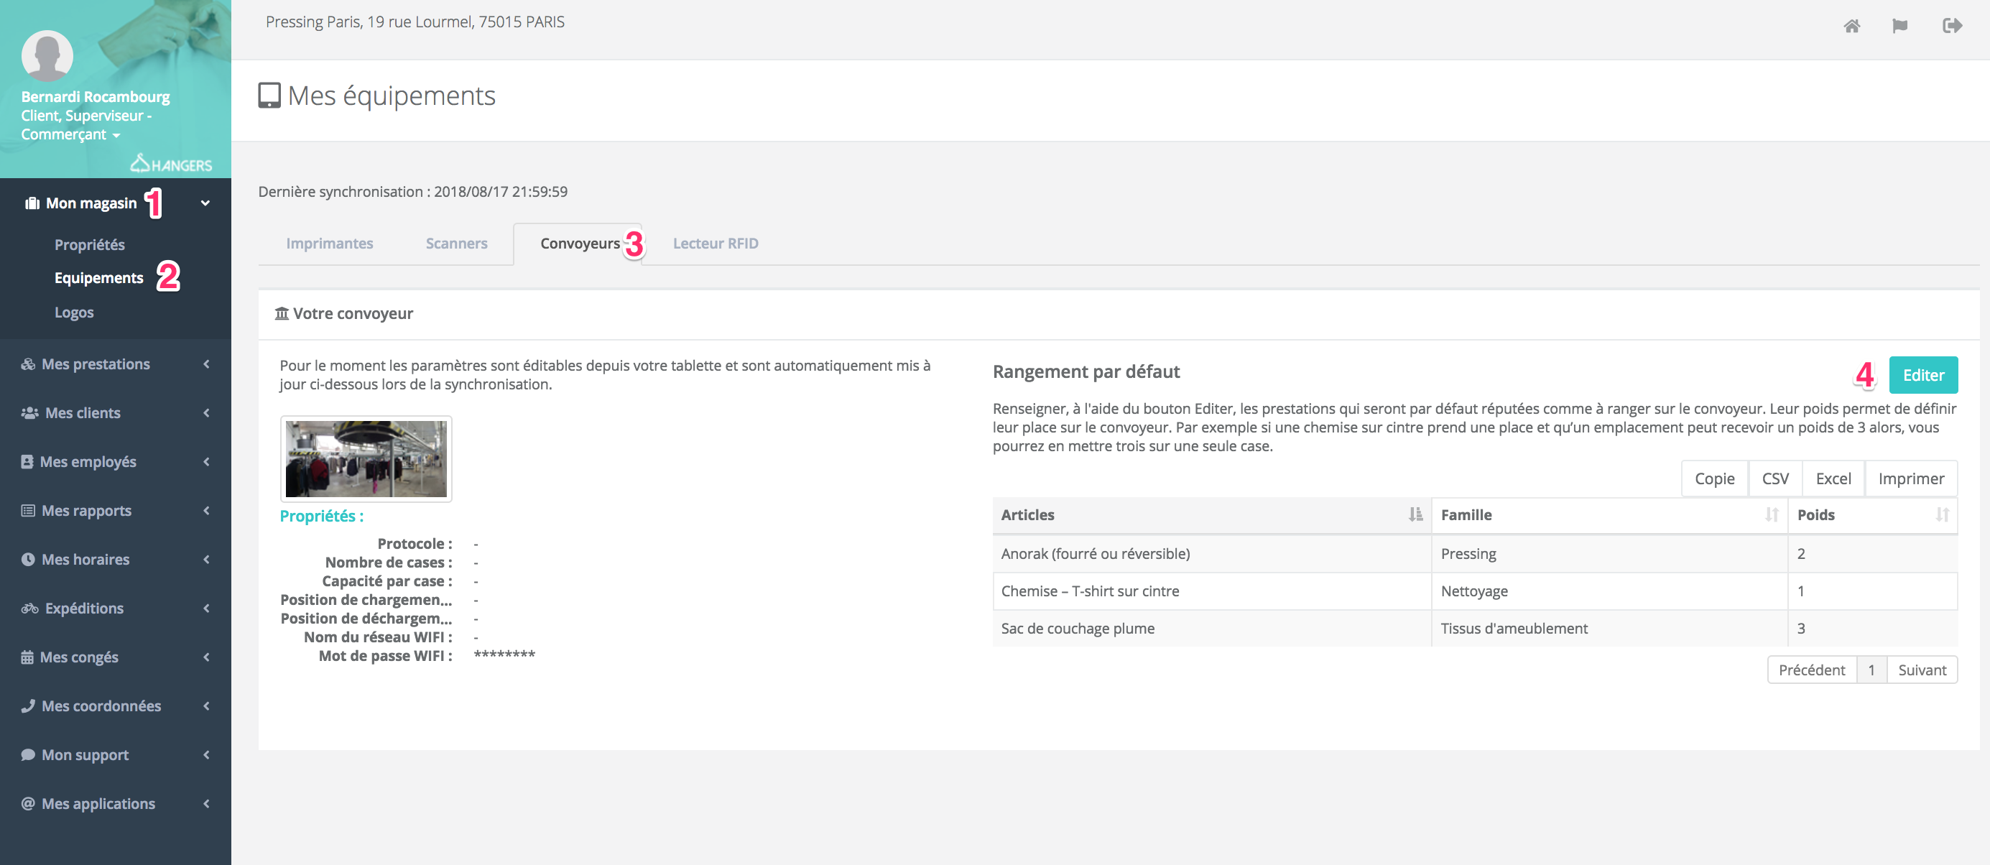This screenshot has width=1990, height=865.
Task: Expand the Mes prestations chevron
Action: click(206, 364)
